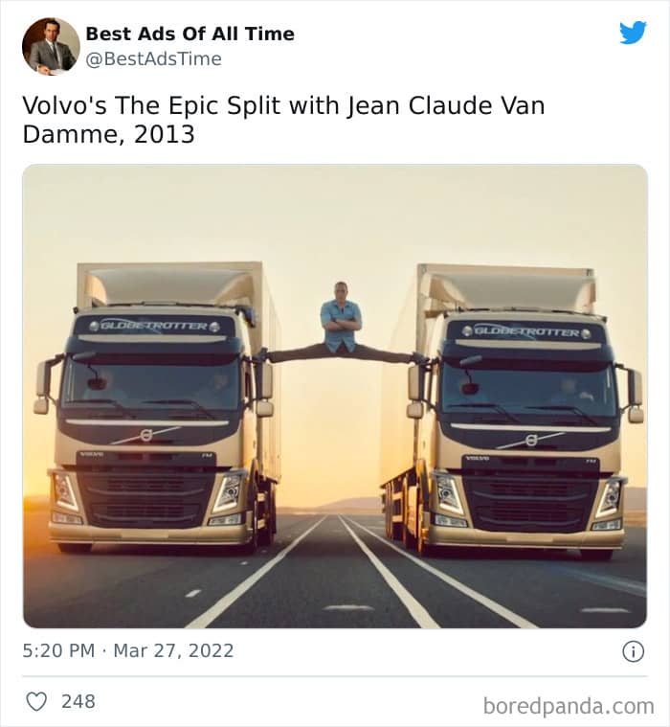Viewport: 670px width, 727px height.
Task: Click the 248 likes count
Action: tap(78, 701)
